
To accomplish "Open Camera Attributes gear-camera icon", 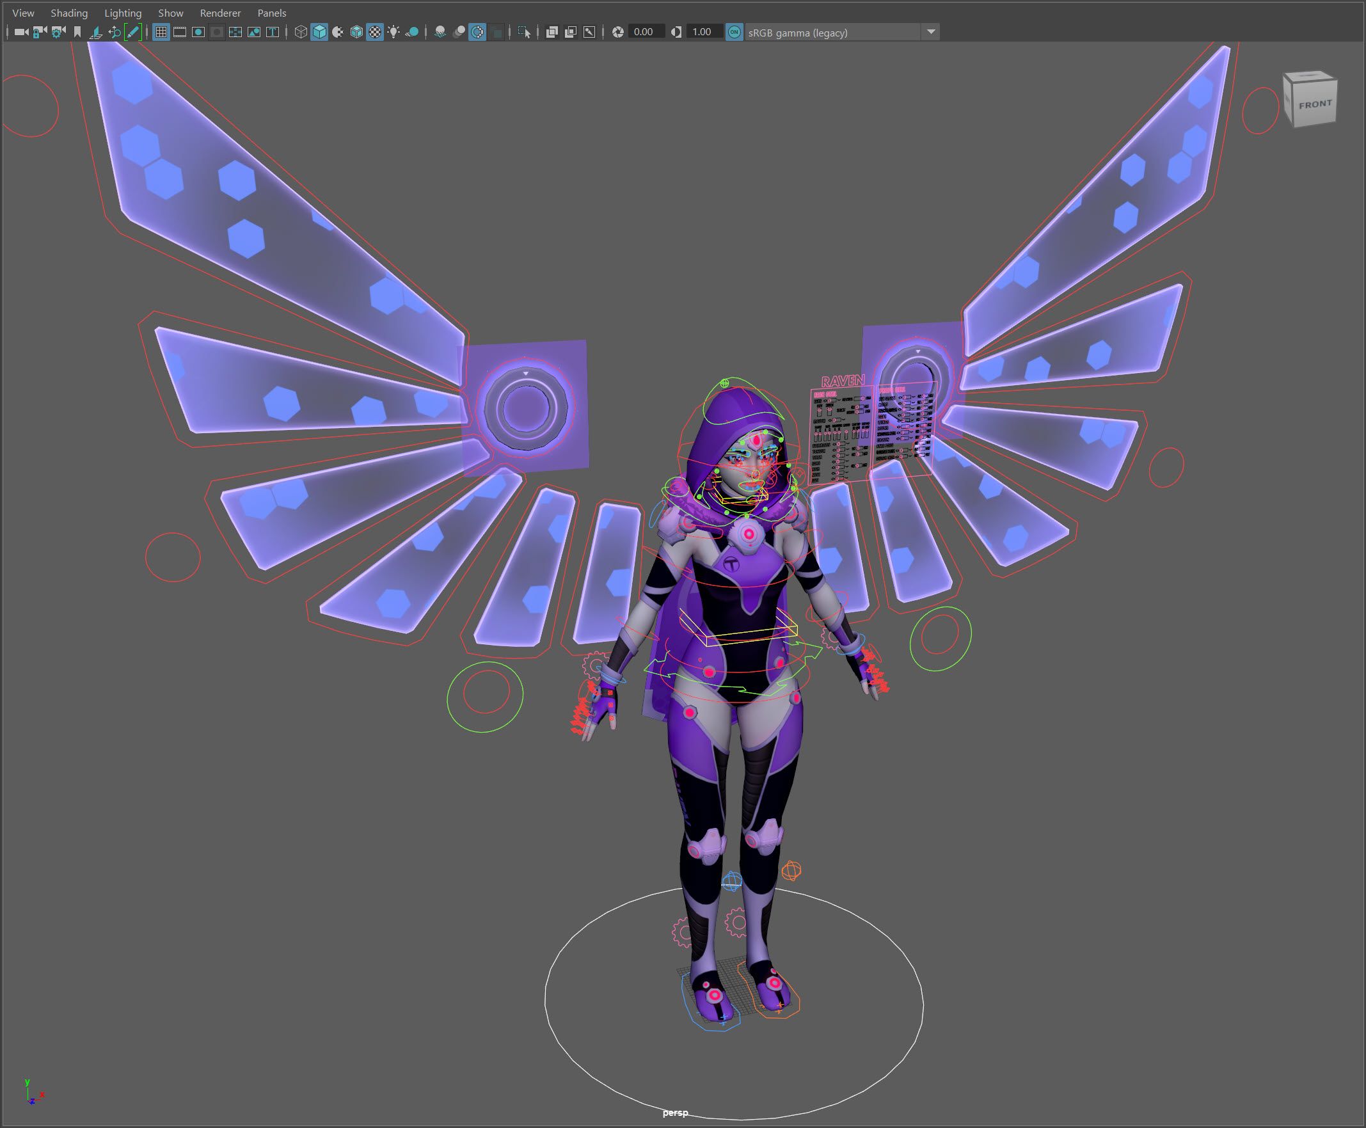I will coord(58,32).
